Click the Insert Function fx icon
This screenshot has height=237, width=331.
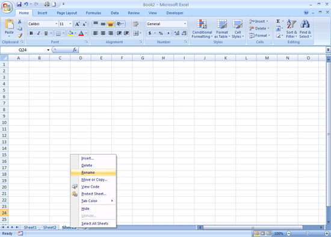(75, 50)
